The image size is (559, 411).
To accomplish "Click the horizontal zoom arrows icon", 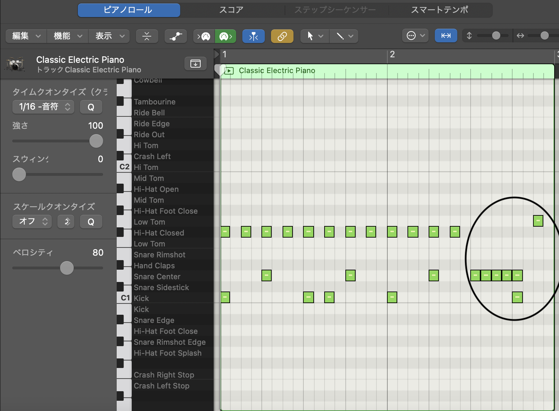I will (x=520, y=36).
